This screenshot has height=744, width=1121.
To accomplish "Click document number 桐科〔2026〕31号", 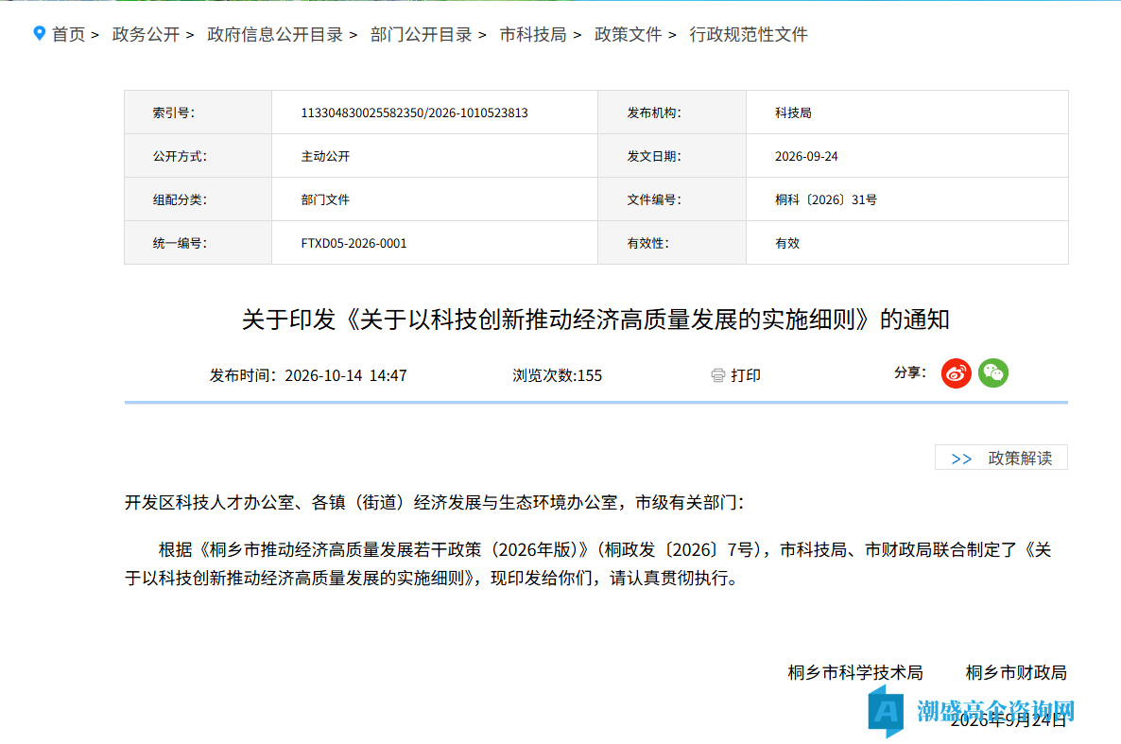I will click(826, 200).
